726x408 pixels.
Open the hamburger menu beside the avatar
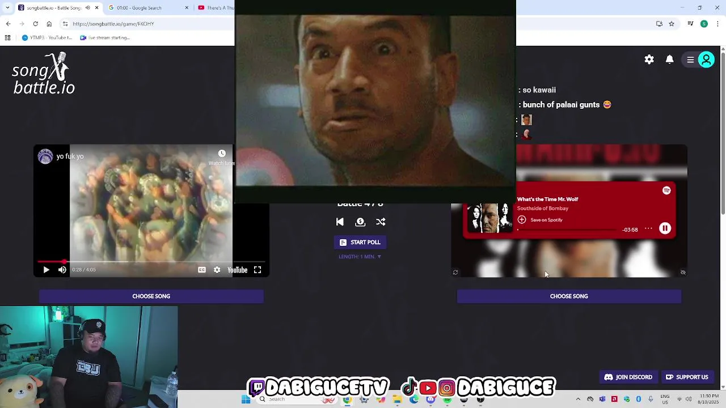point(690,59)
